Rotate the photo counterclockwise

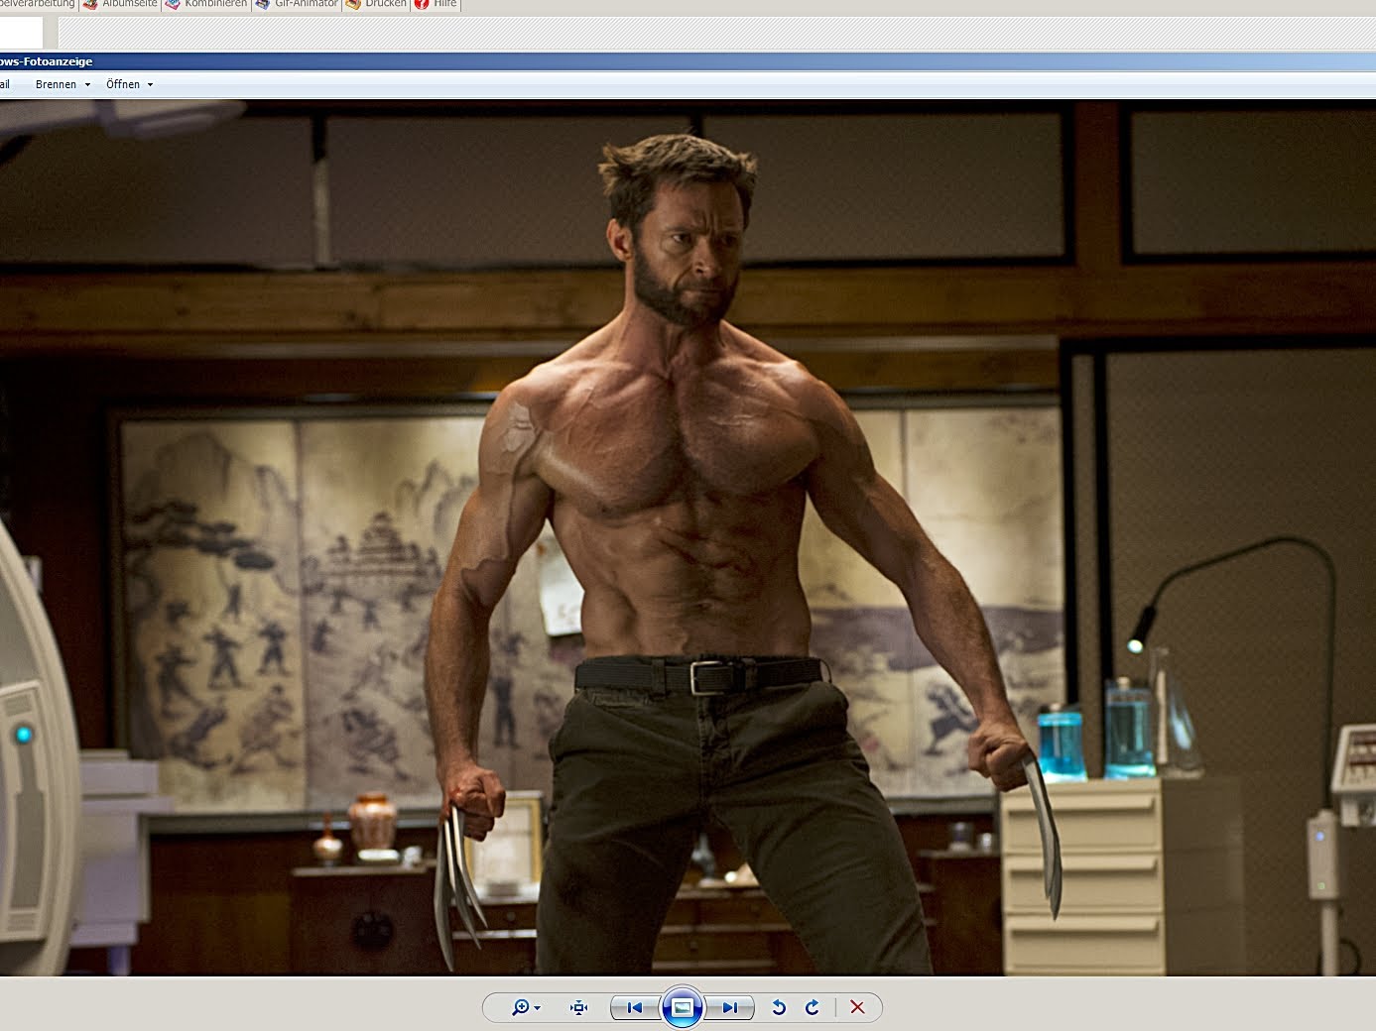[x=780, y=1007]
